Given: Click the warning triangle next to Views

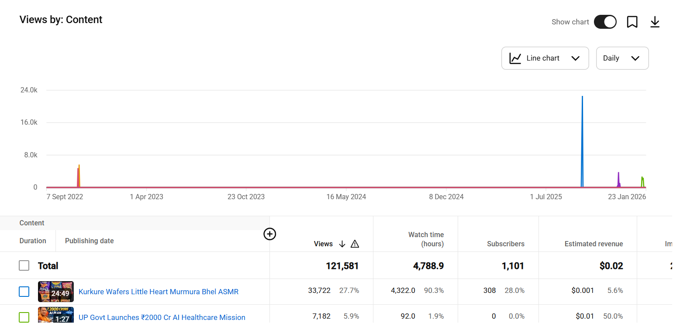Looking at the screenshot, I should (355, 244).
